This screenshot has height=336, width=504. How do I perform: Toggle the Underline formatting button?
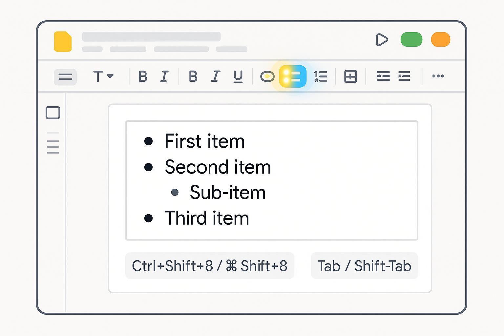[x=238, y=76]
